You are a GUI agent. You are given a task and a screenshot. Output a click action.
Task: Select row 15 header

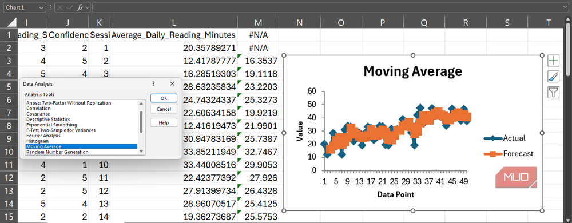pyautogui.click(x=9, y=217)
